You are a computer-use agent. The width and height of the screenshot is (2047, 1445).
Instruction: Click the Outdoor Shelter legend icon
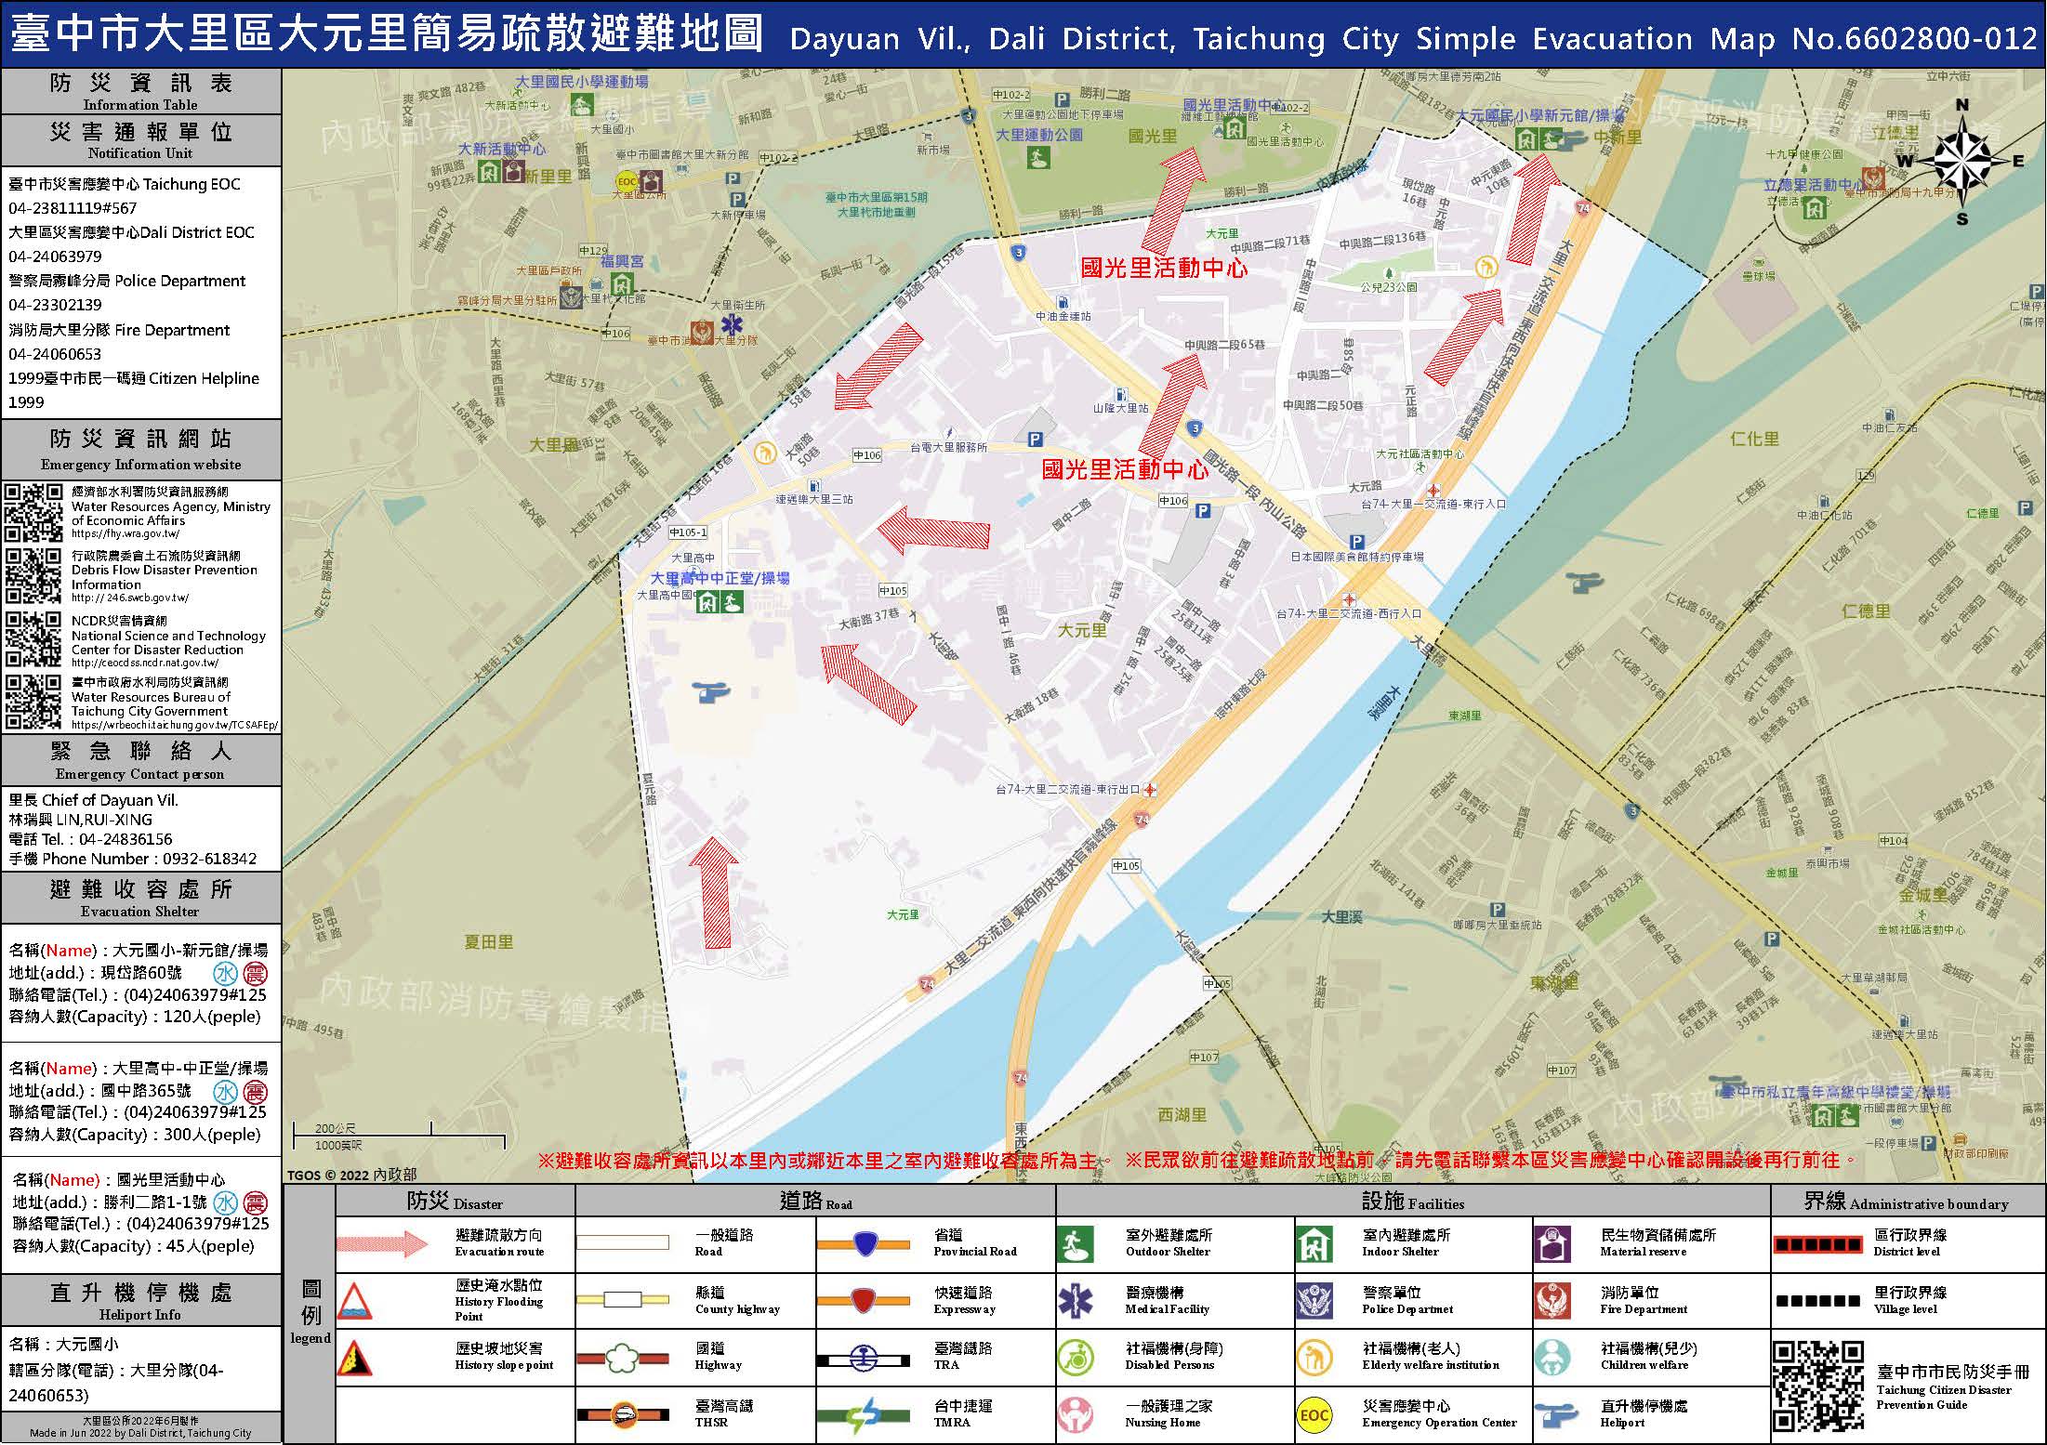(x=1075, y=1244)
